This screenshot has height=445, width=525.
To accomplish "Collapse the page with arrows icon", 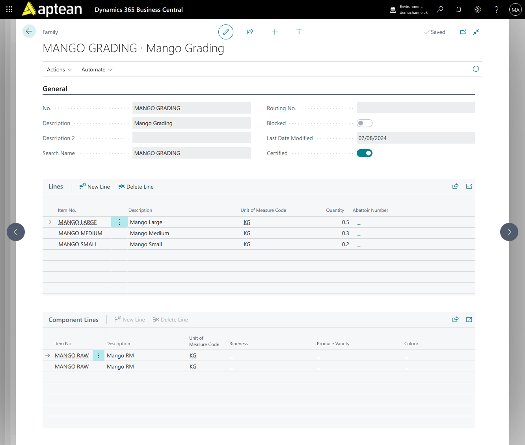I will (476, 32).
